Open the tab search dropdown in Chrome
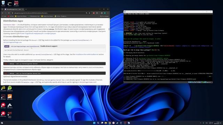The image size is (223, 125). click(2, 9)
